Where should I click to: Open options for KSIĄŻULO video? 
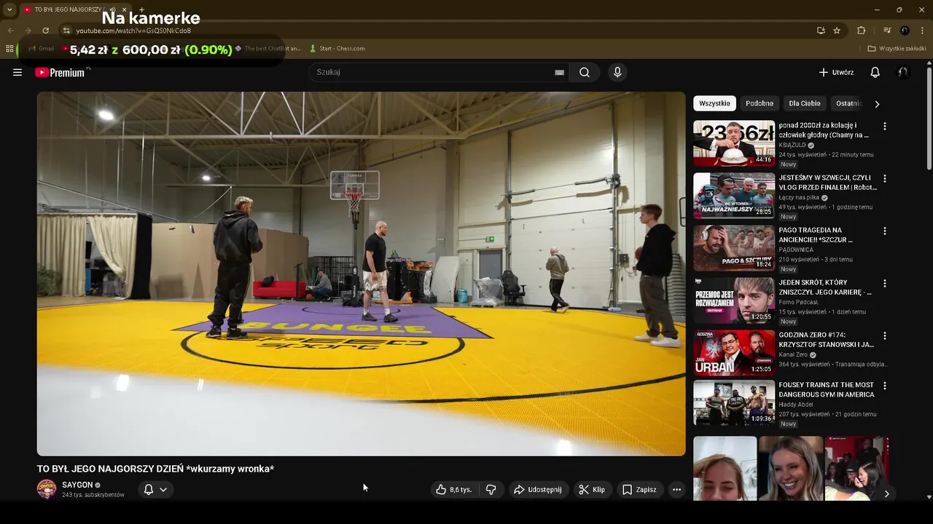click(x=885, y=126)
